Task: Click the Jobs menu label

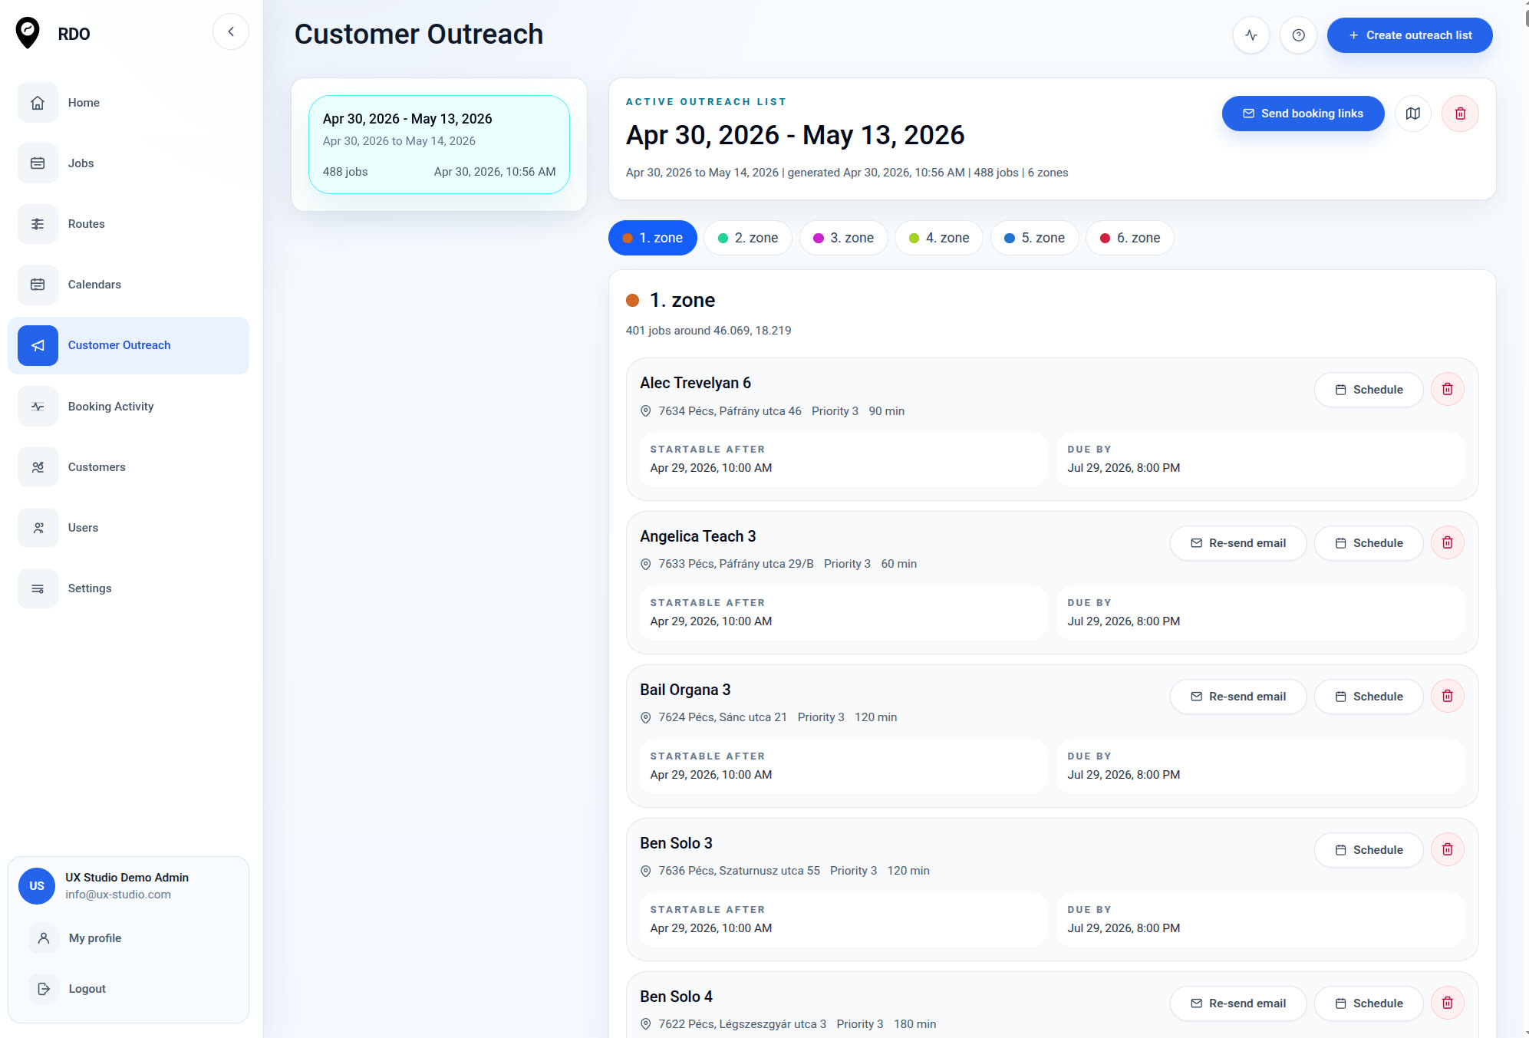Action: (x=81, y=163)
